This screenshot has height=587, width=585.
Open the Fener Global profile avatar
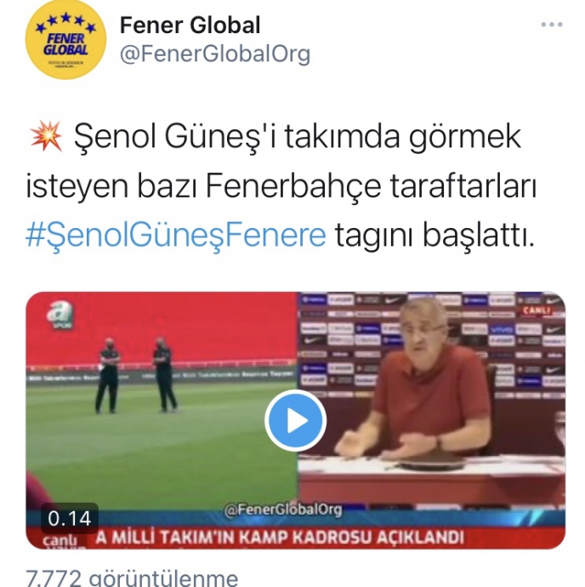pyautogui.click(x=65, y=39)
